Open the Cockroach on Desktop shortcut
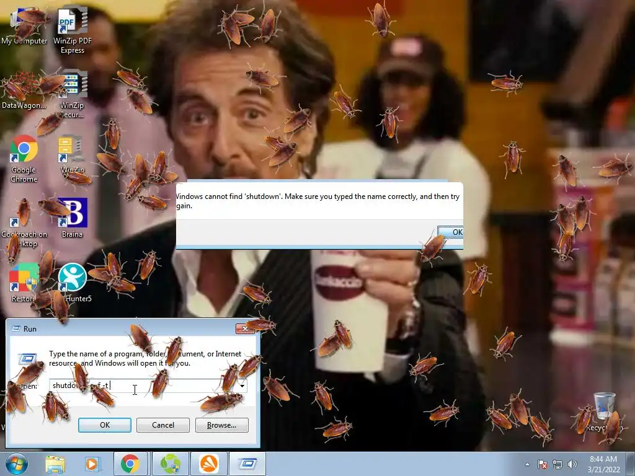 pyautogui.click(x=24, y=223)
